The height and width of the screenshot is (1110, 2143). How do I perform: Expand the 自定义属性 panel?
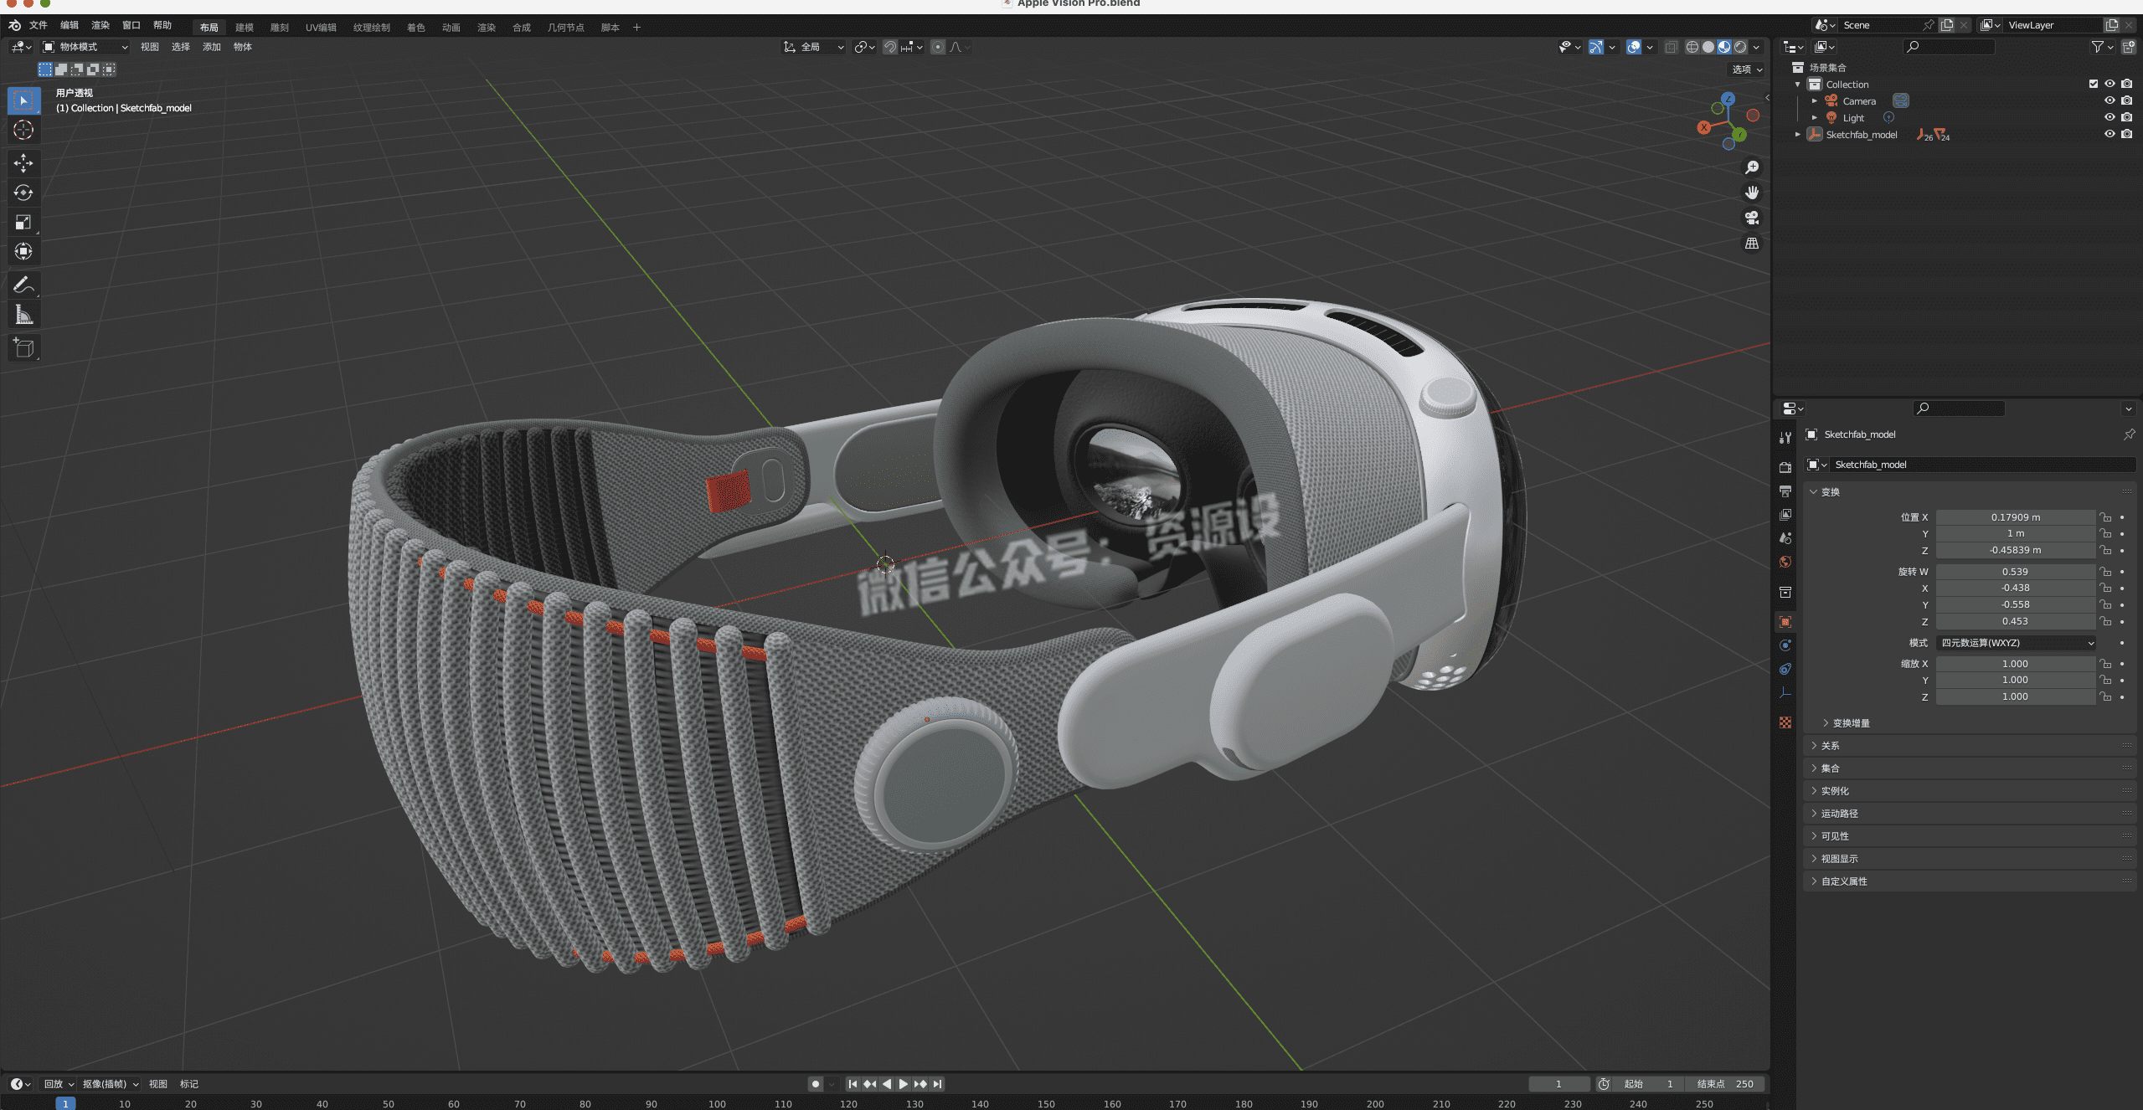[1844, 881]
